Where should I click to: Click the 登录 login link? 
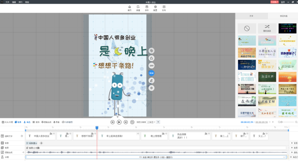point(283,2)
